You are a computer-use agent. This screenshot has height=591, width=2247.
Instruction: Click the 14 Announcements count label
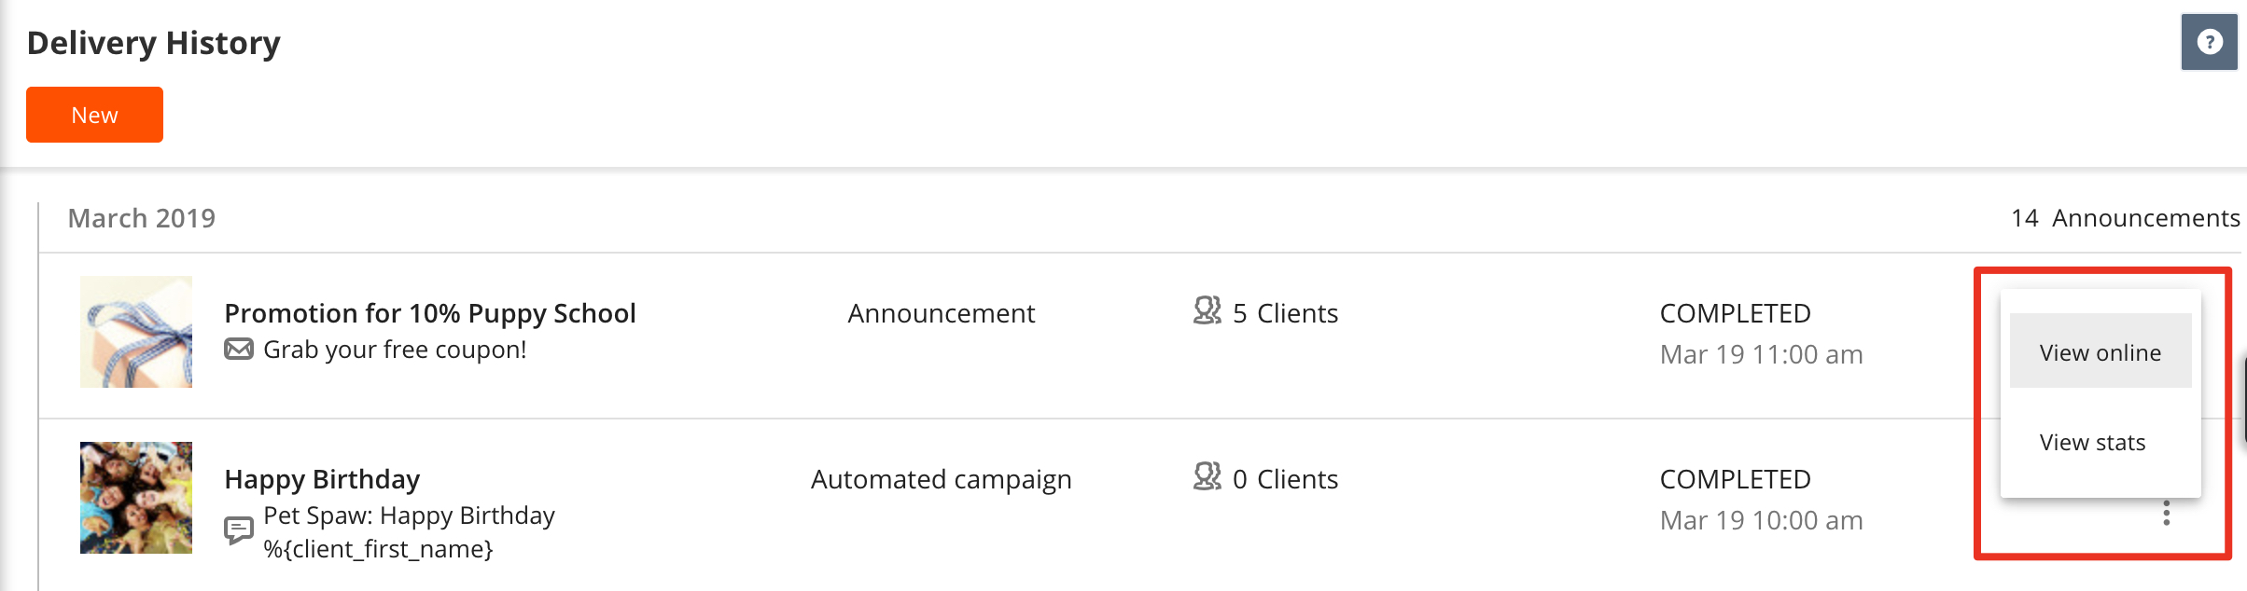pos(2125,218)
